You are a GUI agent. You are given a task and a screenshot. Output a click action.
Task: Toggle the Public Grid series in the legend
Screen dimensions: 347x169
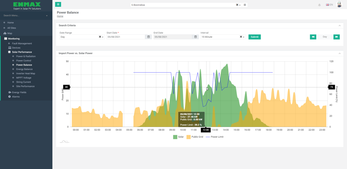point(195,137)
